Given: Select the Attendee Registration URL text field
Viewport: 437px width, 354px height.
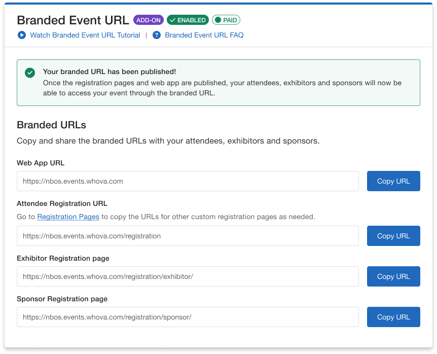Looking at the screenshot, I should coord(188,236).
